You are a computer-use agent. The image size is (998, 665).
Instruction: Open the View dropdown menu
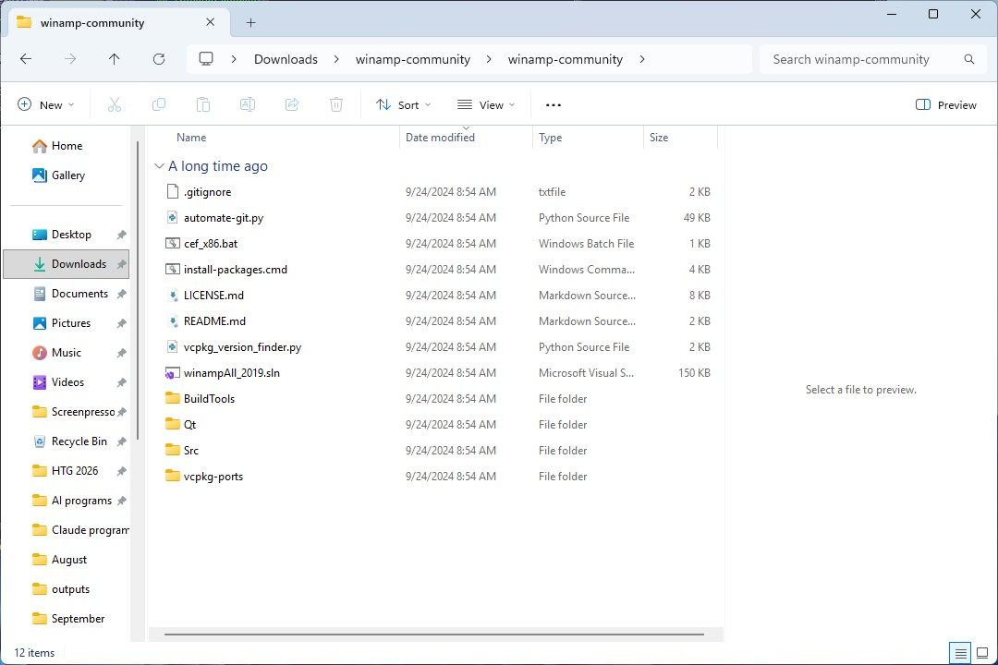(486, 105)
